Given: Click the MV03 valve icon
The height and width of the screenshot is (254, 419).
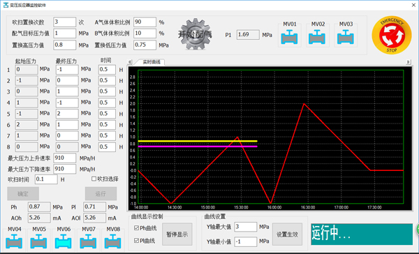Looking at the screenshot, I should 346,37.
